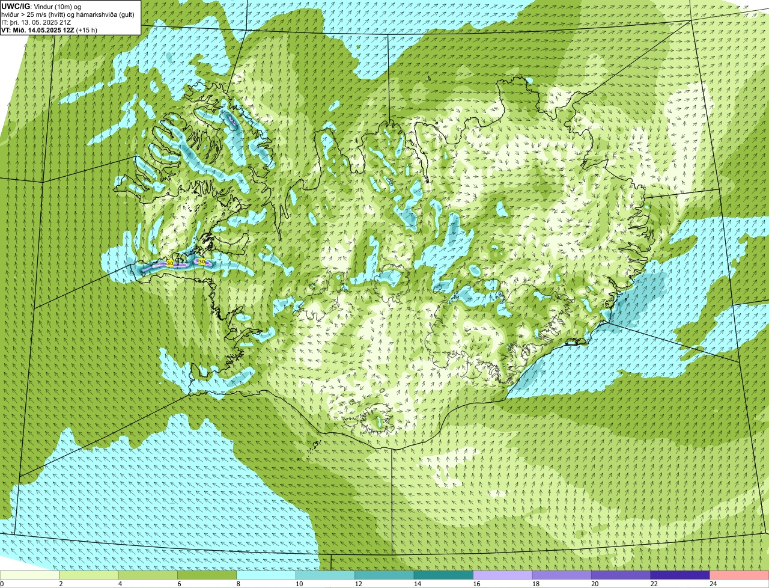The width and height of the screenshot is (769, 588).
Task: Click the legend scale label '2'
Action: point(61,583)
